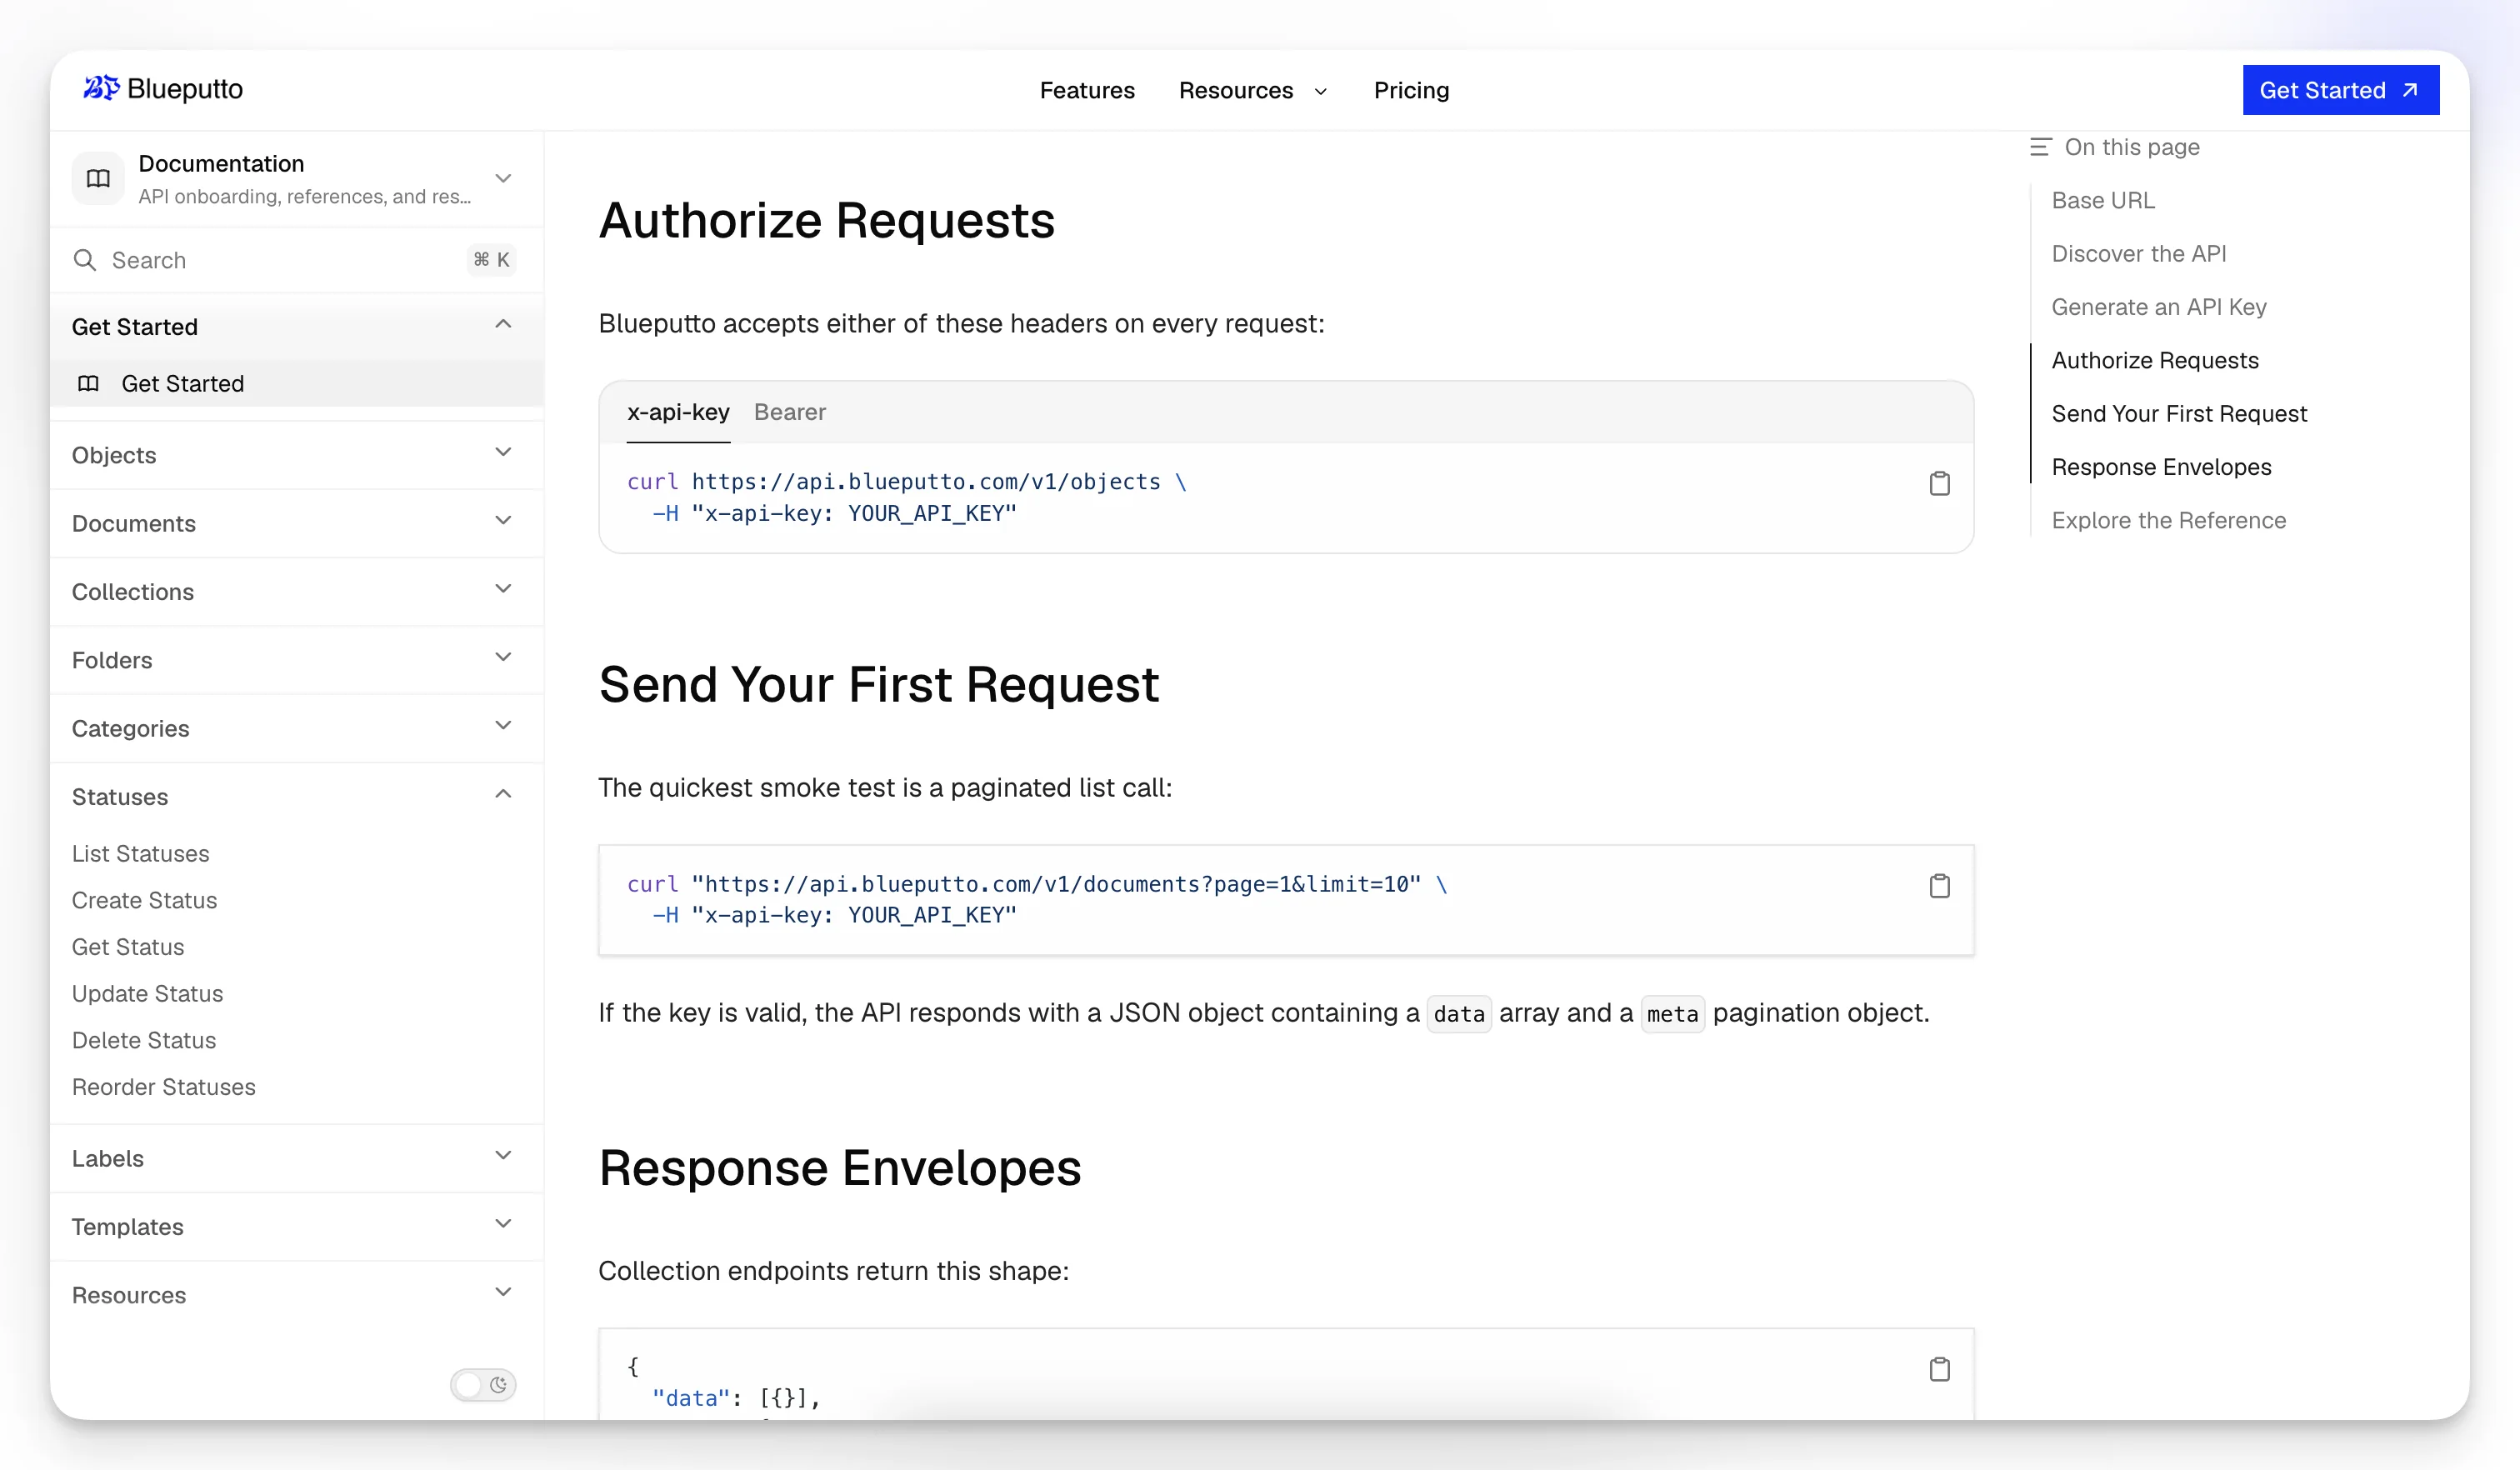
Task: Open Features in the top navigation
Action: tap(1087, 90)
